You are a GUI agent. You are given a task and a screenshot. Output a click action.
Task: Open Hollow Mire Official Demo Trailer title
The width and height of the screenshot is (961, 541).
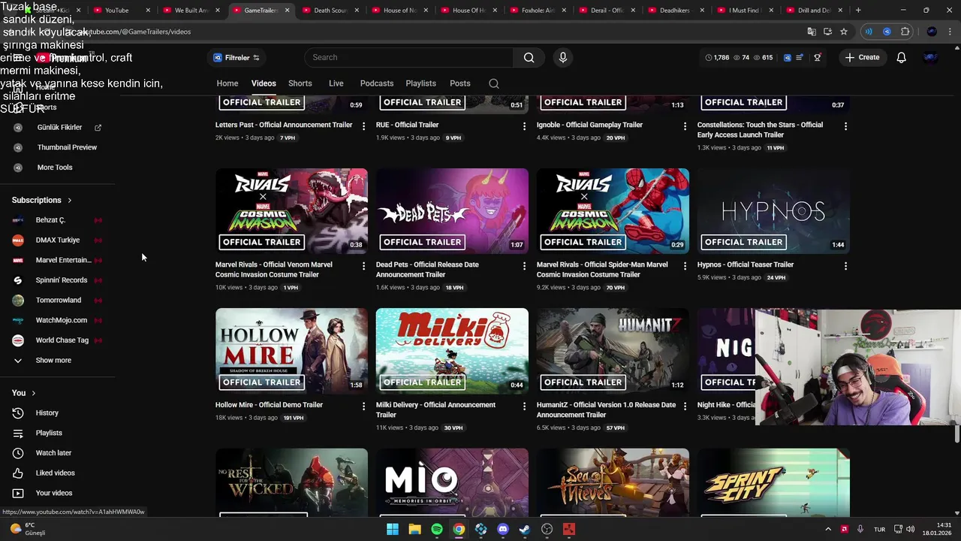tap(269, 405)
